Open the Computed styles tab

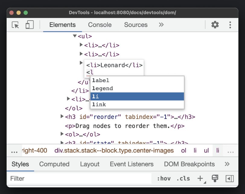[54, 164]
